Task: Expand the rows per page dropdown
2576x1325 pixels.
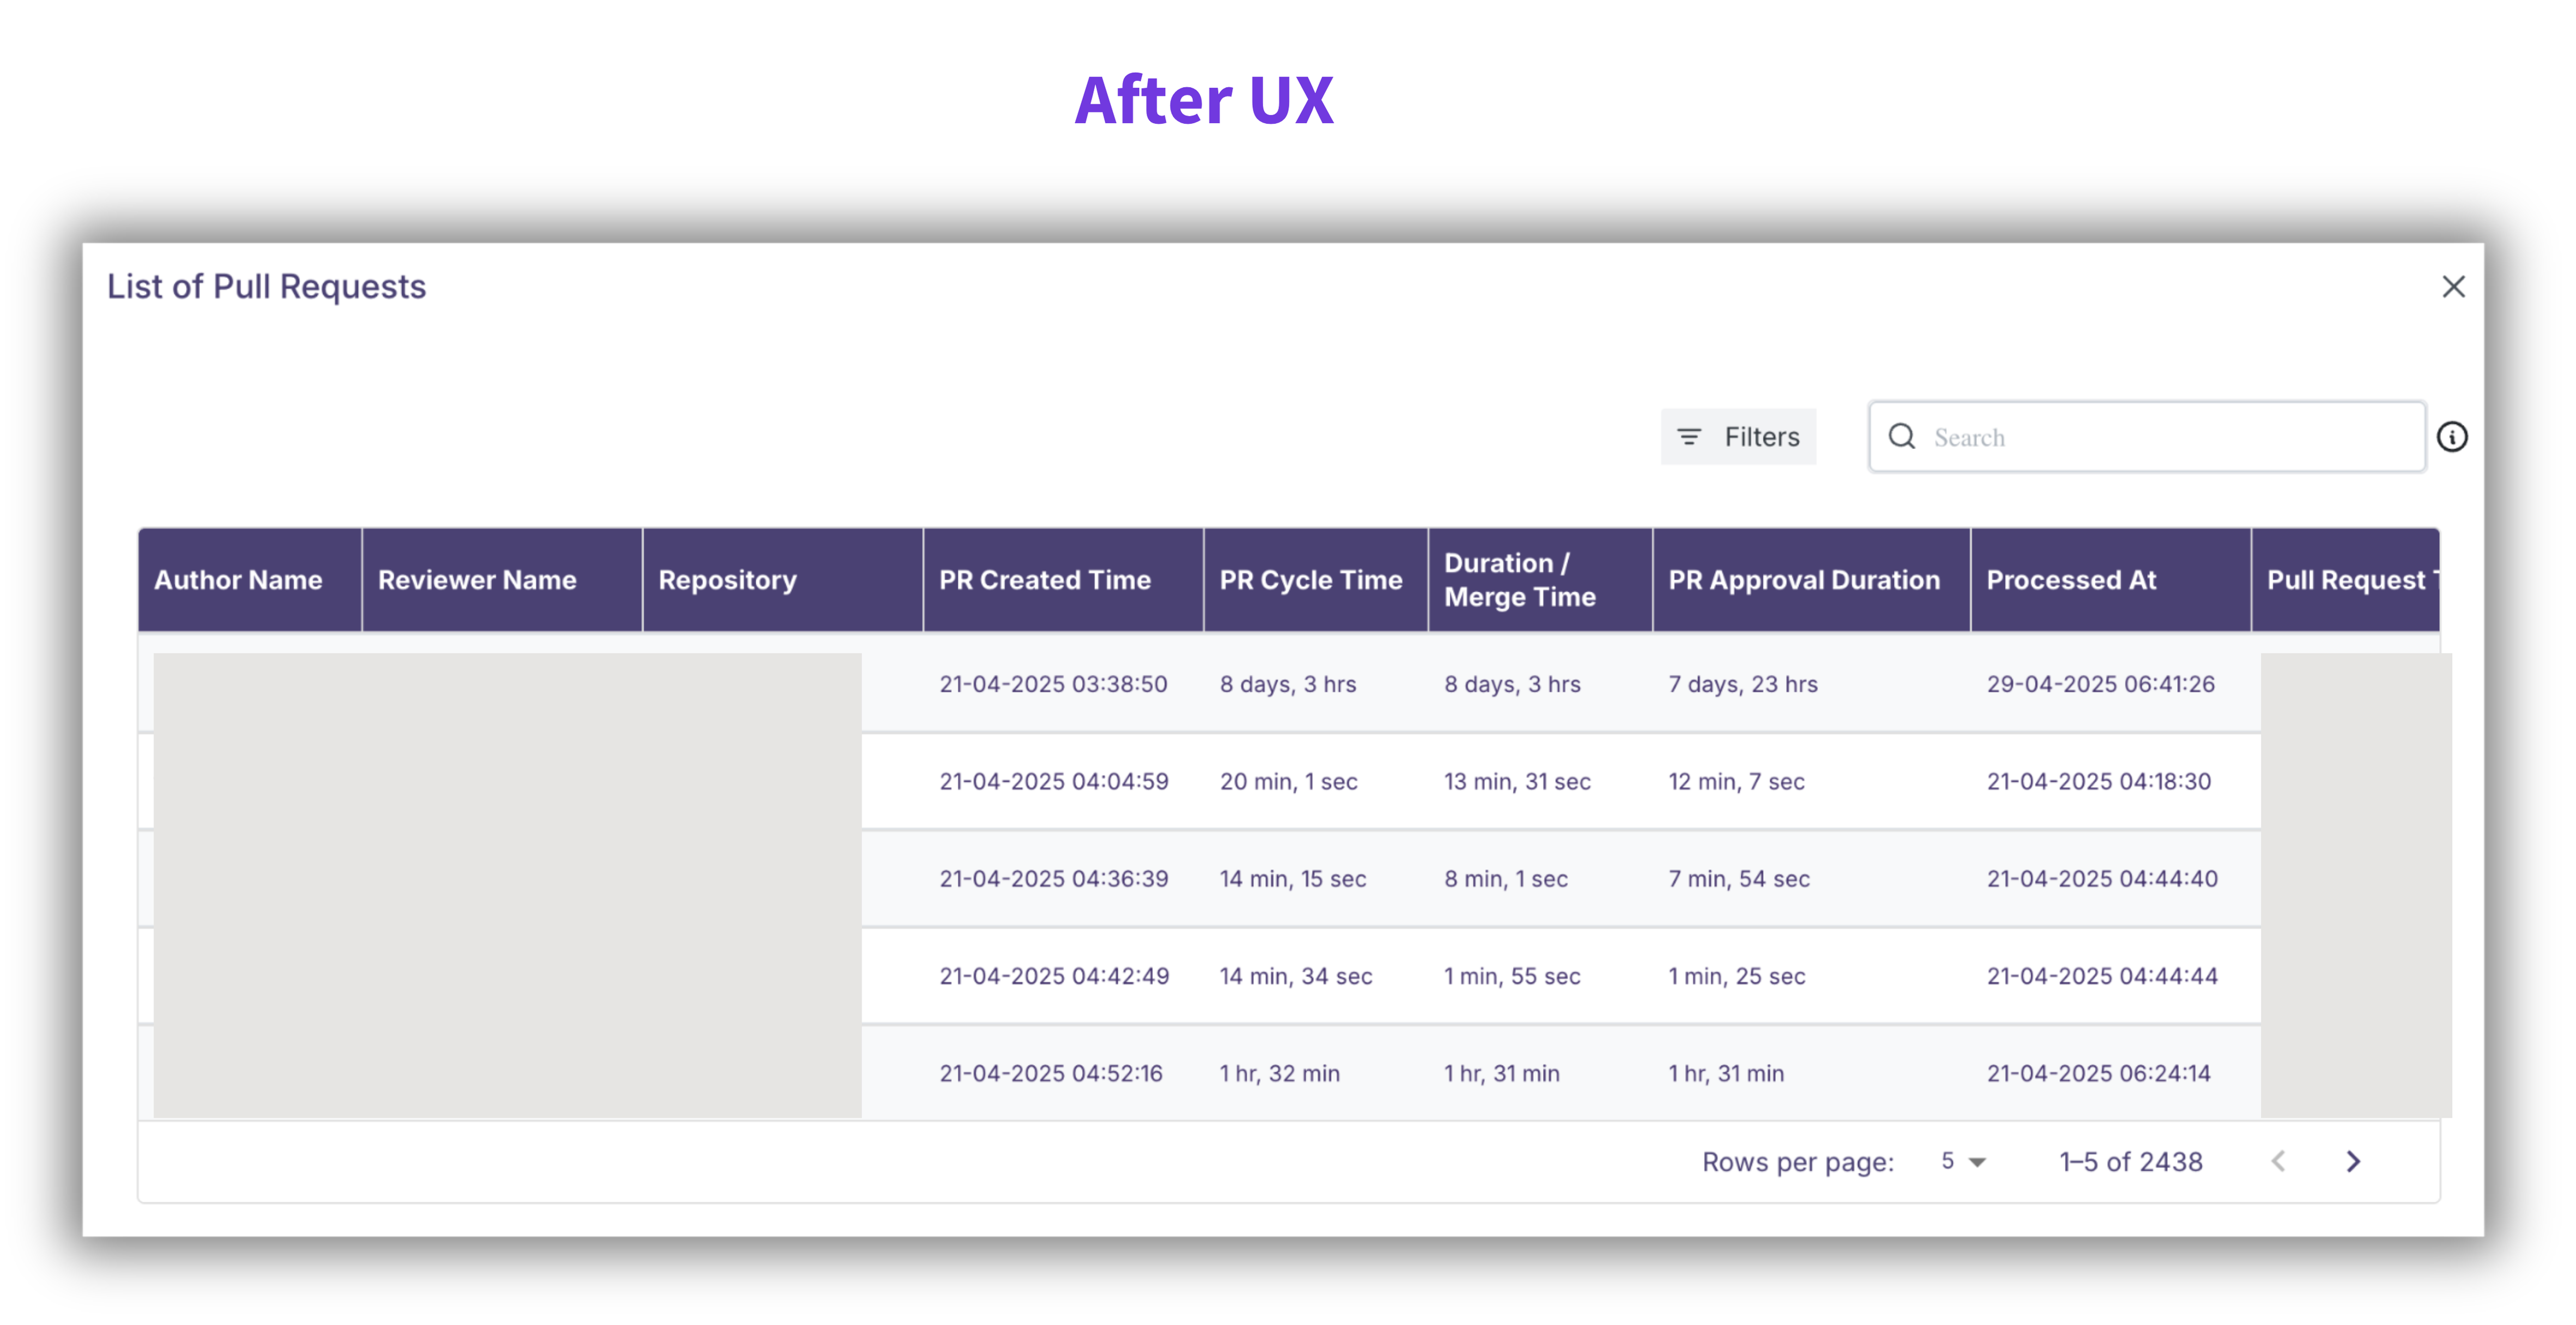Action: point(1963,1161)
